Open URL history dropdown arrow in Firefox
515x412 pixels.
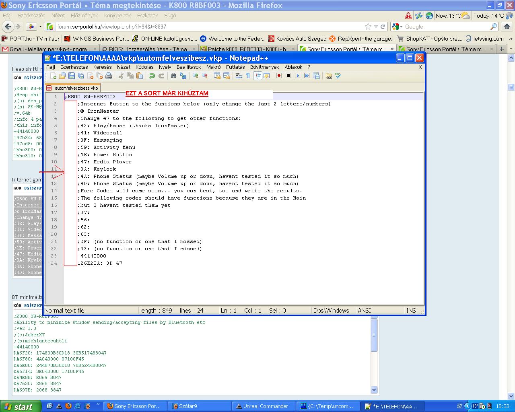click(376, 27)
